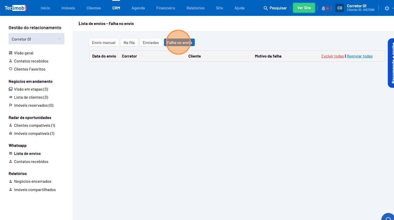Open the Relatórios top menu

coord(195,8)
